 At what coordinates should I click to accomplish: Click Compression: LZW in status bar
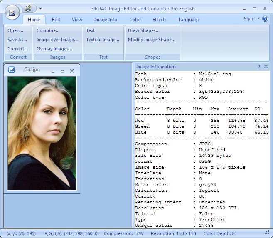[x=123, y=233]
